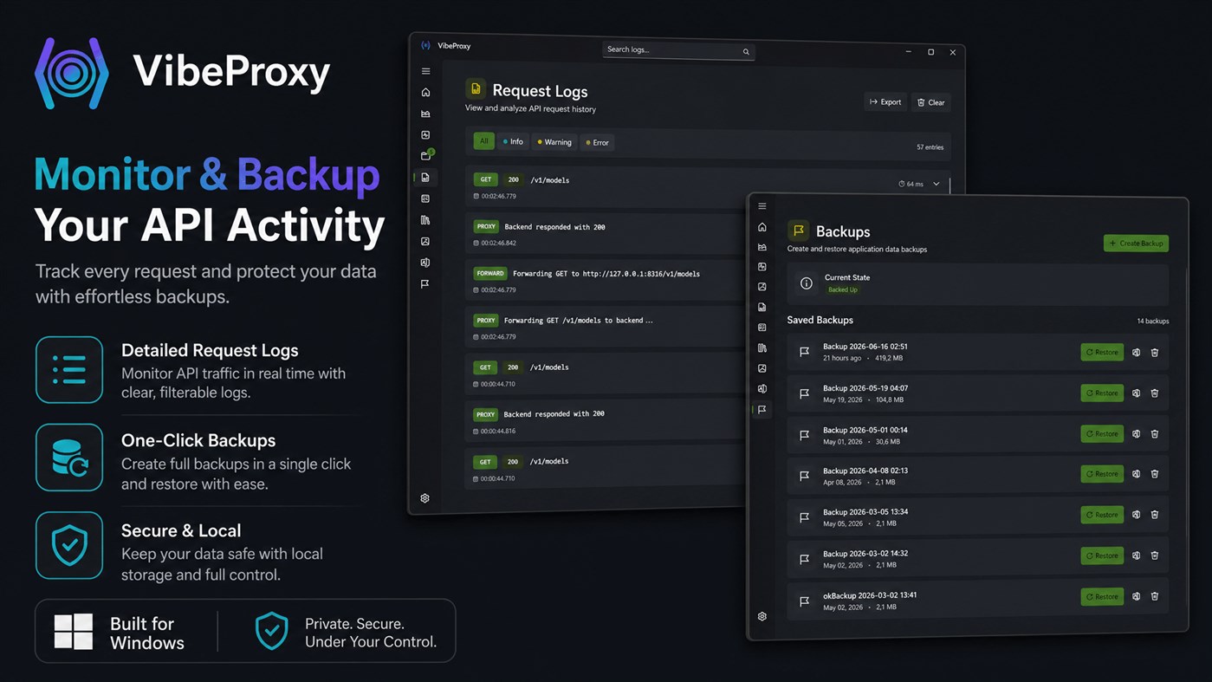Click export icon for Backup 2026-05-01 00:14
This screenshot has height=682, width=1212.
click(x=1136, y=433)
